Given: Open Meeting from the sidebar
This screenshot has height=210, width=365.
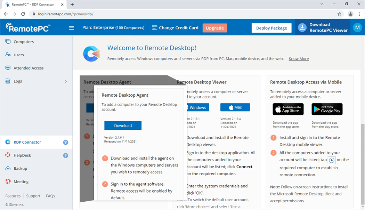Looking at the screenshot, I should pyautogui.click(x=21, y=182).
